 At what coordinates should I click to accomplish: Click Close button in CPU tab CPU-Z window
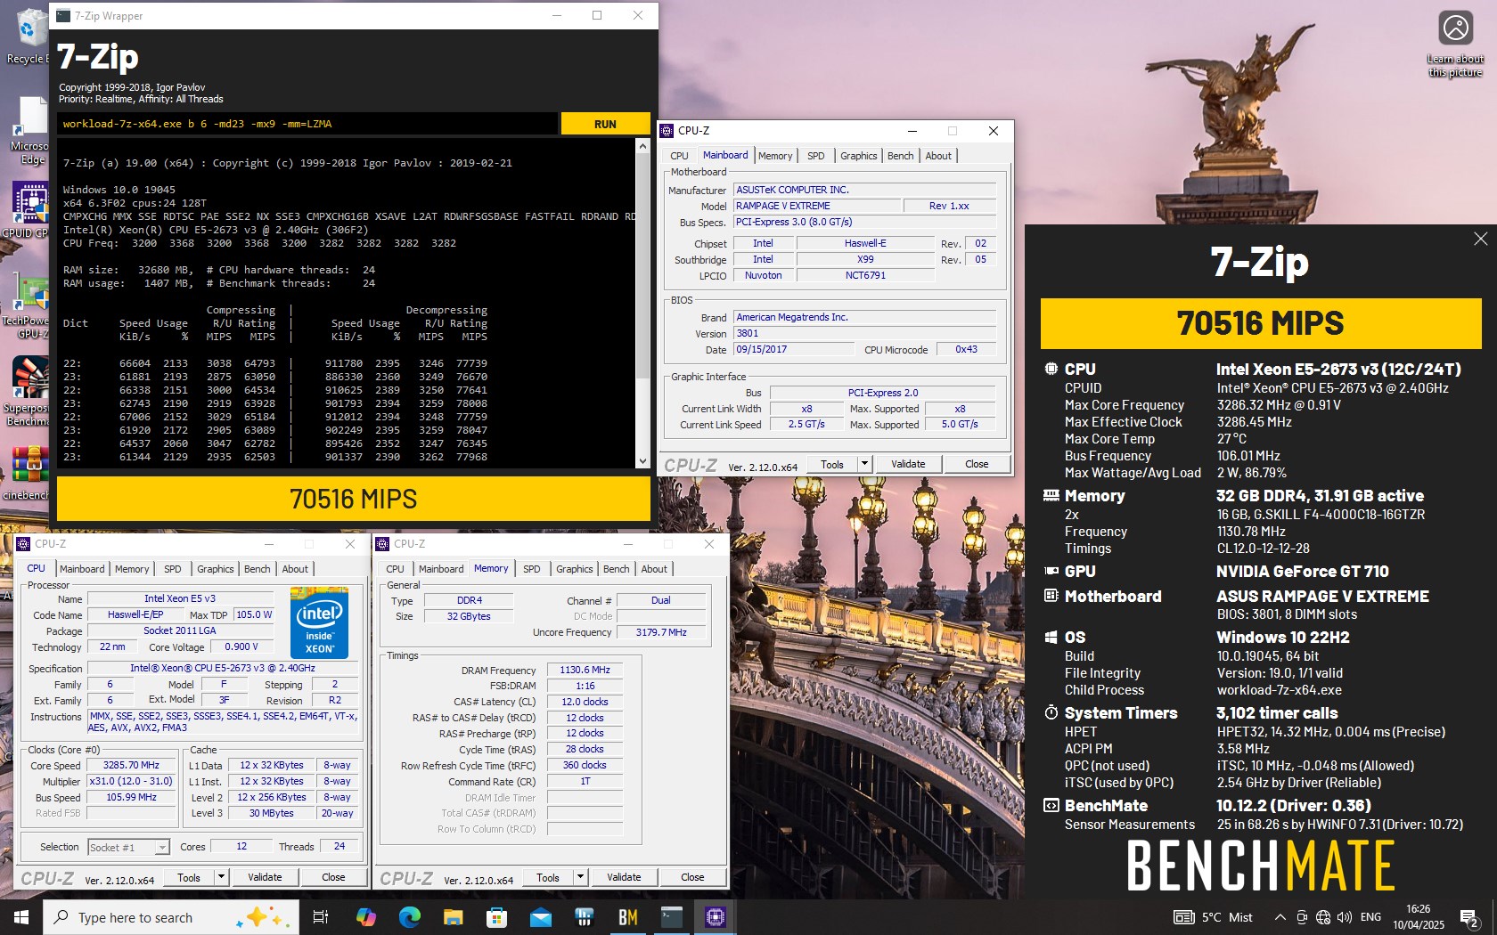(333, 877)
